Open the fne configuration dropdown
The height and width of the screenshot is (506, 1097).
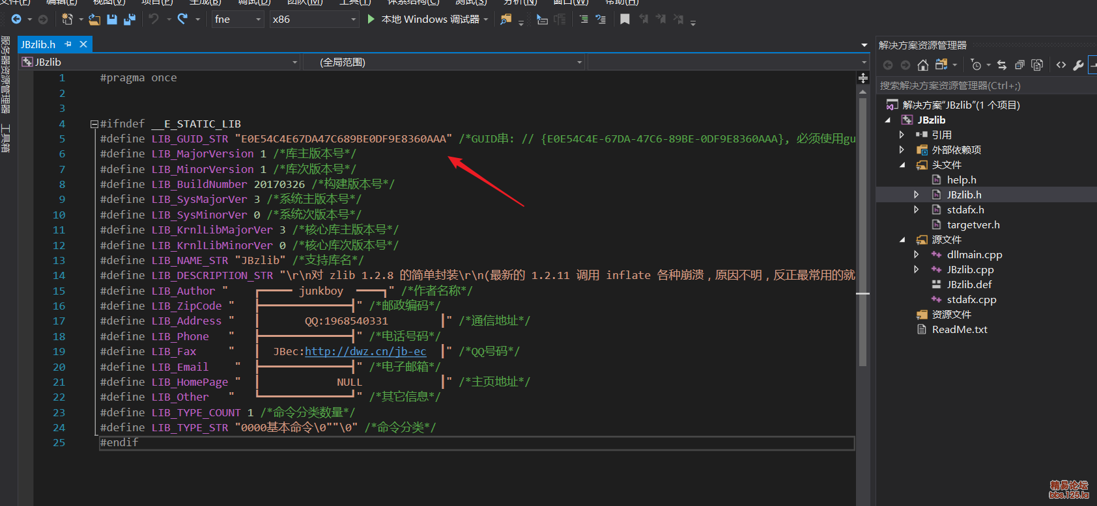(x=238, y=20)
